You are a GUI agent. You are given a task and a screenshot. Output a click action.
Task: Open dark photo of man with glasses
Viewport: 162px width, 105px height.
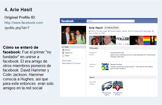pos(136,40)
